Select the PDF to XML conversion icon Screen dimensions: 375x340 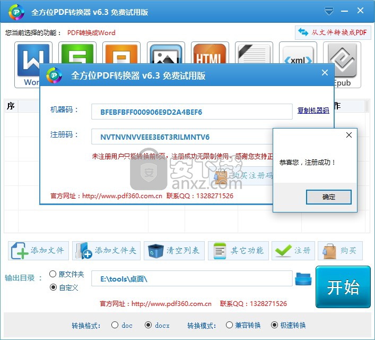click(298, 53)
